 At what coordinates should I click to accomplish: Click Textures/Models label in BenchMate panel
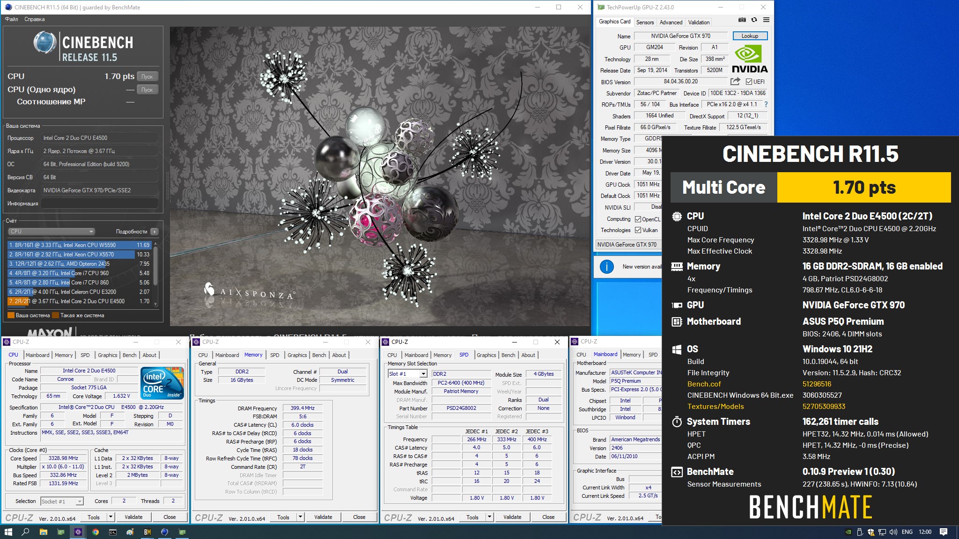[716, 407]
